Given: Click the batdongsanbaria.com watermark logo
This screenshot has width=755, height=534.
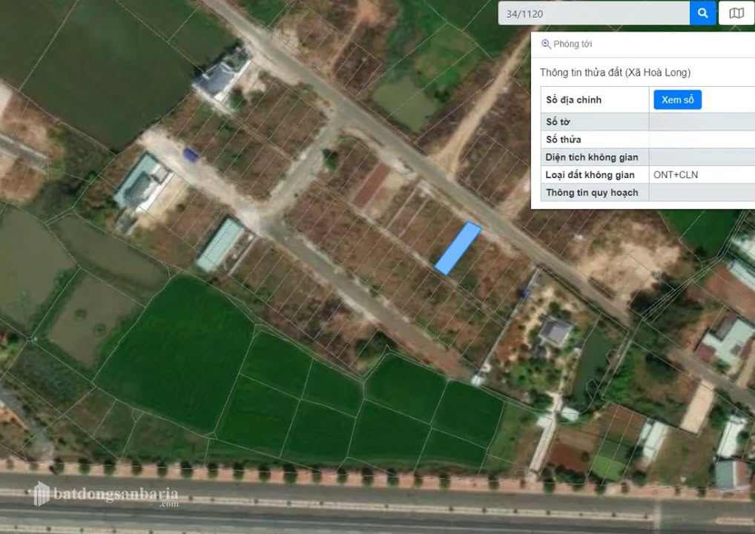Looking at the screenshot, I should pyautogui.click(x=106, y=495).
